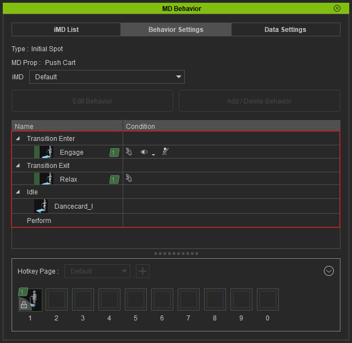352x343 pixels.
Task: Click empty hotkey slot 4
Action: [x=109, y=300]
